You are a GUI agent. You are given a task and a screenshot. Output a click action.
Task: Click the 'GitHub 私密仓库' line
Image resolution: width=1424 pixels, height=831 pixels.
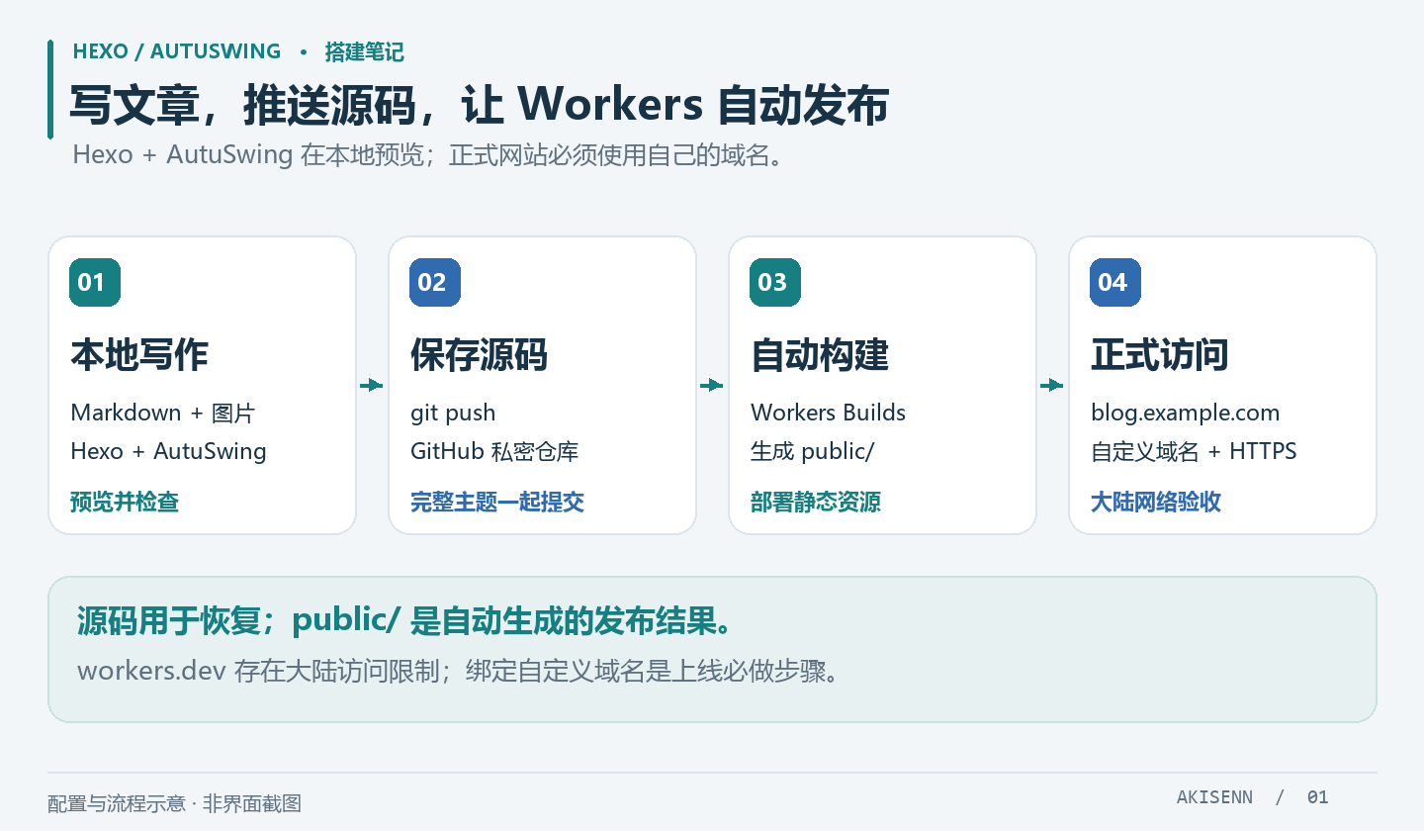(494, 451)
